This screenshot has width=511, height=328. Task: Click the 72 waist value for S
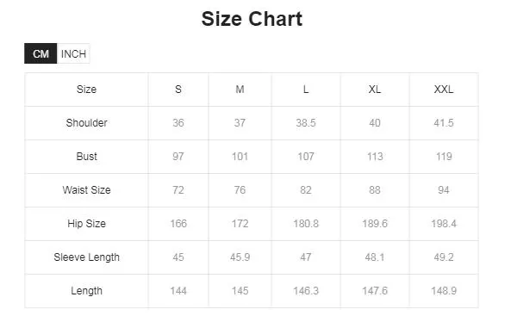click(178, 190)
